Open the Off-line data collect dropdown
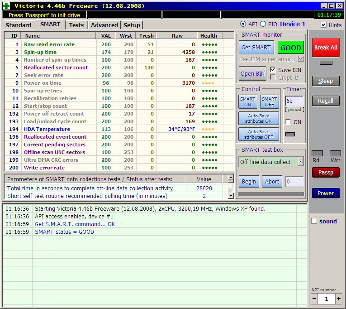Image resolution: width=346 pixels, height=309 pixels. [x=301, y=162]
